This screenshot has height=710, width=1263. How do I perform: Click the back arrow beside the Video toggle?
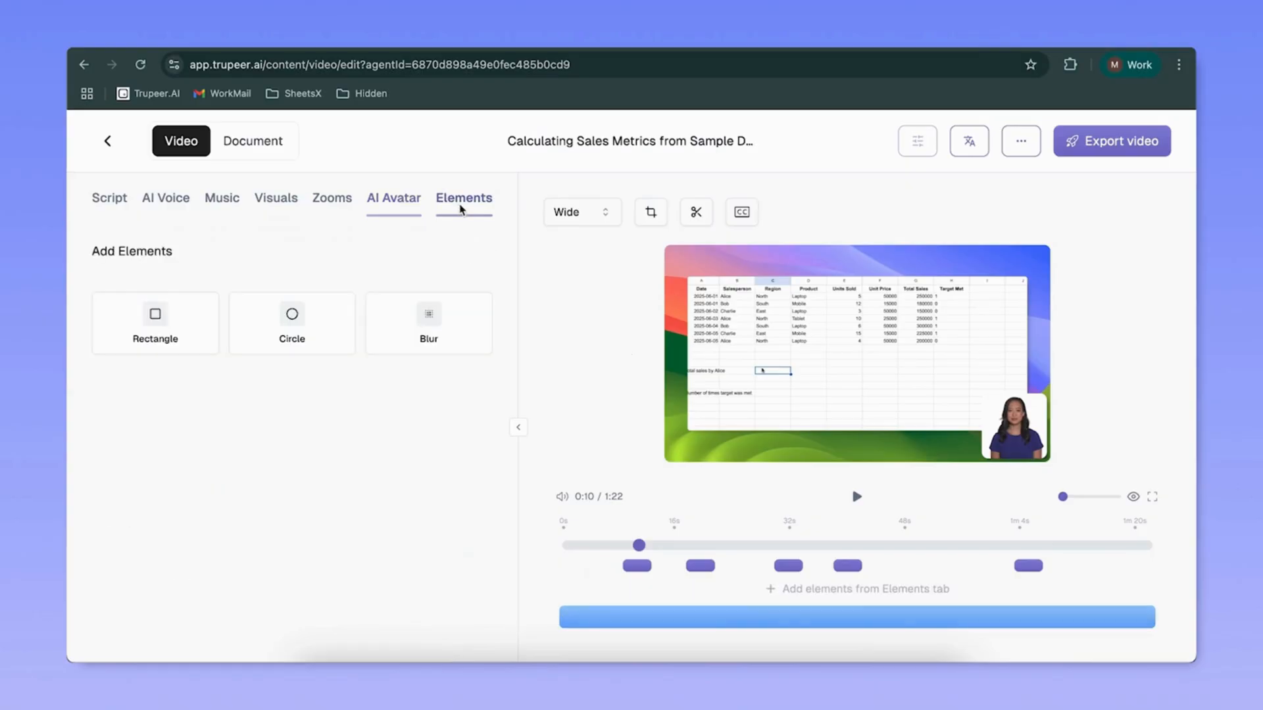pyautogui.click(x=107, y=141)
